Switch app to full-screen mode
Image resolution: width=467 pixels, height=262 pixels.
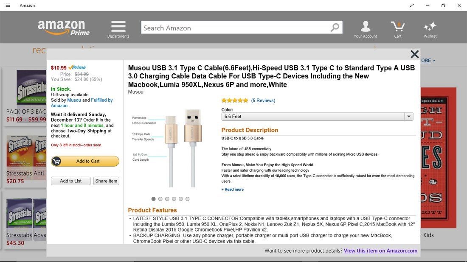(412, 6)
